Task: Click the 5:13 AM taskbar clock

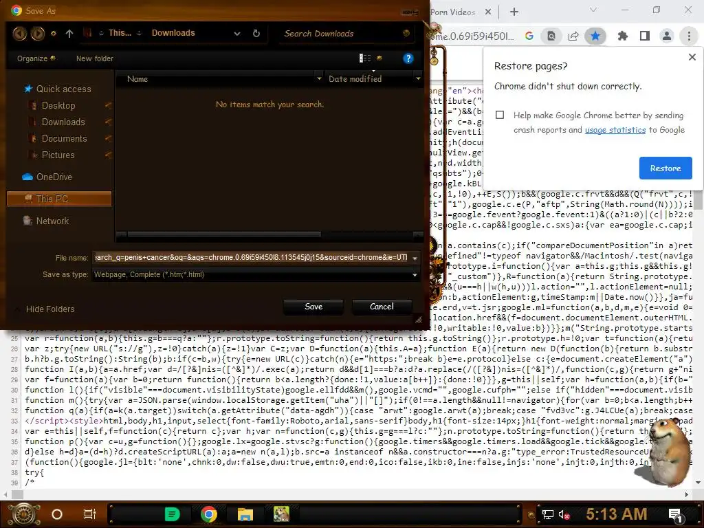Action: 616,514
